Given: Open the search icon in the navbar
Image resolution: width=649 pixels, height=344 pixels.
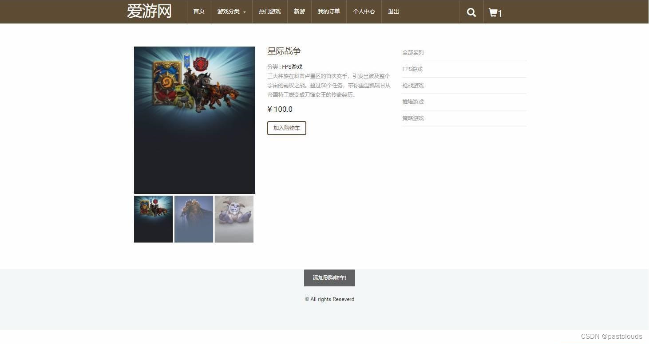Looking at the screenshot, I should click(471, 12).
